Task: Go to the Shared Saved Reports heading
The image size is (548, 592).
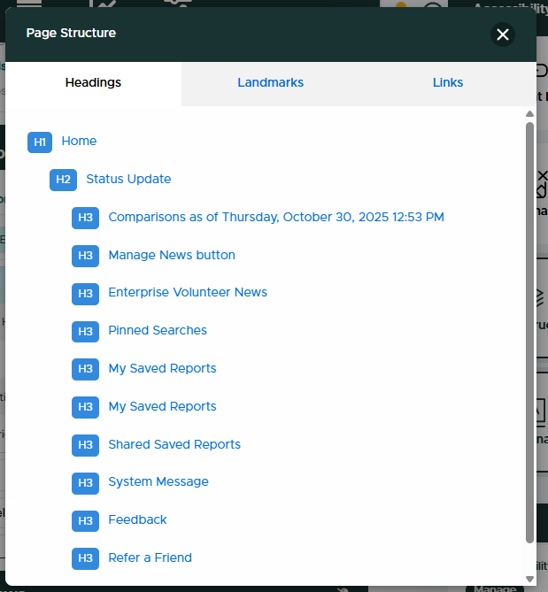Action: 174,445
